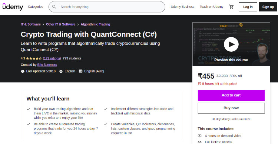Click the on-demand video icon

click(200, 136)
